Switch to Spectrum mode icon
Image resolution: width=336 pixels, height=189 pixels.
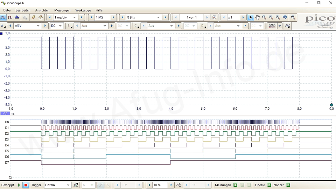(x=17, y=17)
